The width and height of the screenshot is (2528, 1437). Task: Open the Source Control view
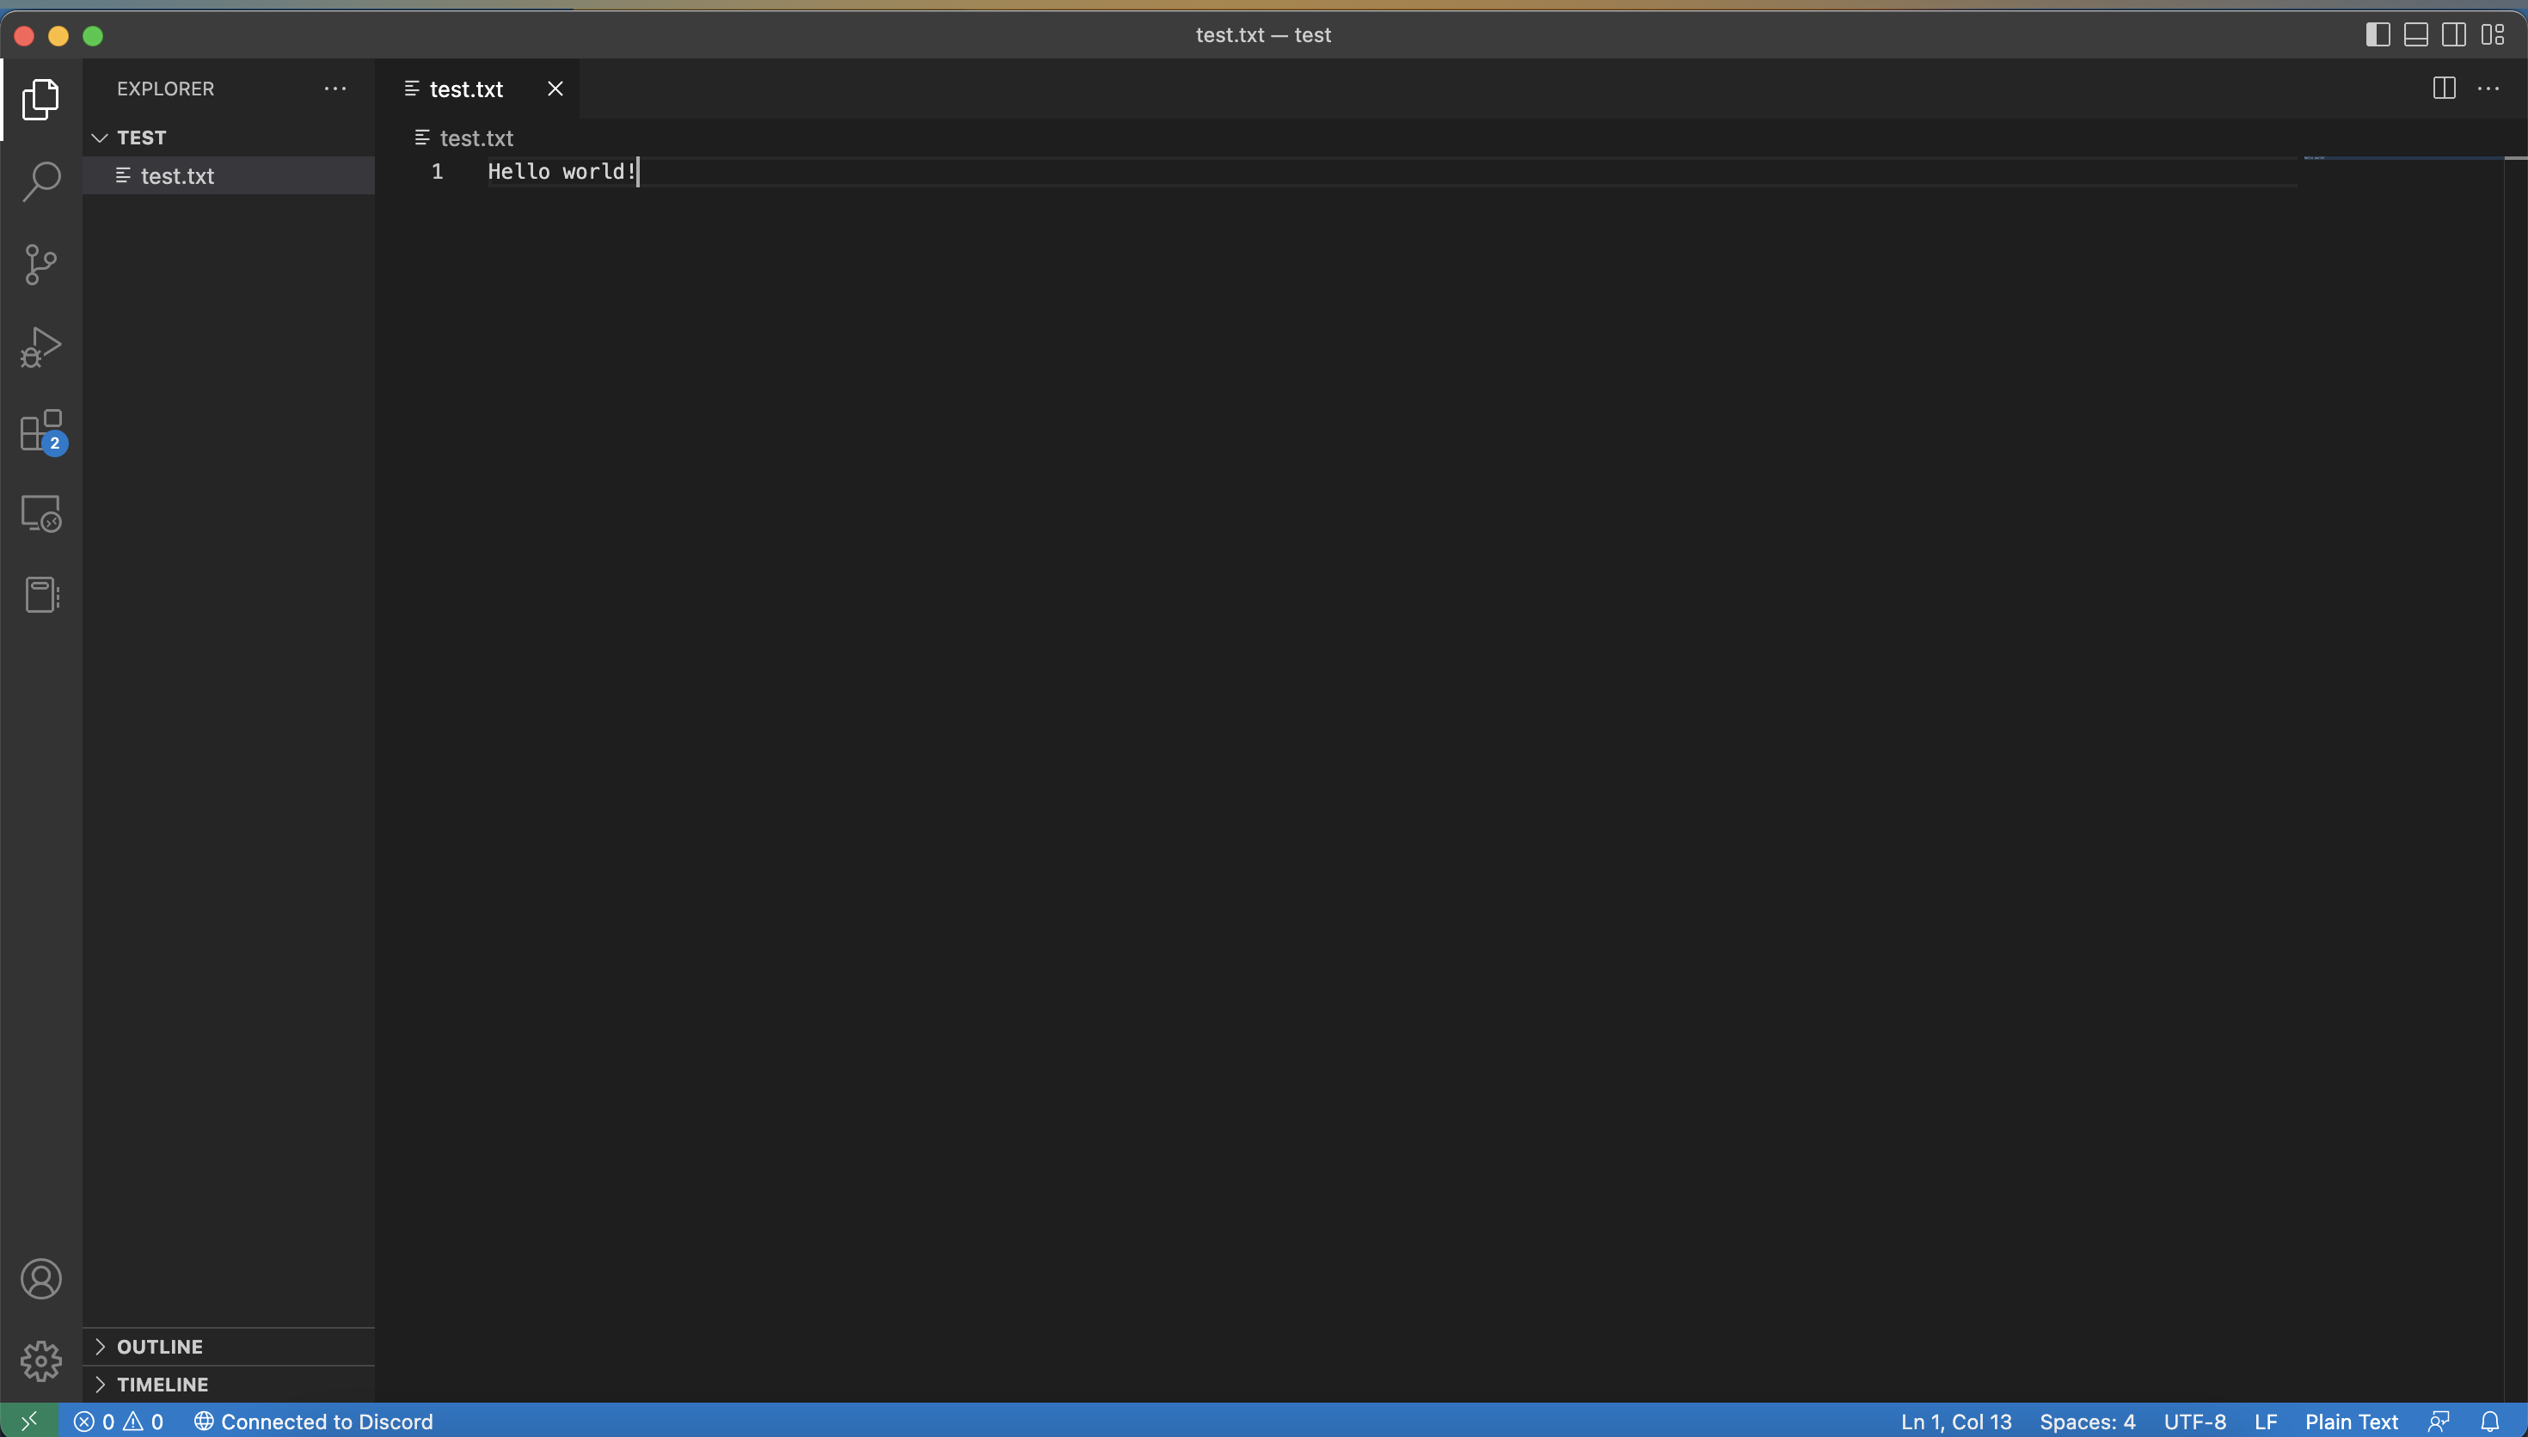pyautogui.click(x=40, y=265)
